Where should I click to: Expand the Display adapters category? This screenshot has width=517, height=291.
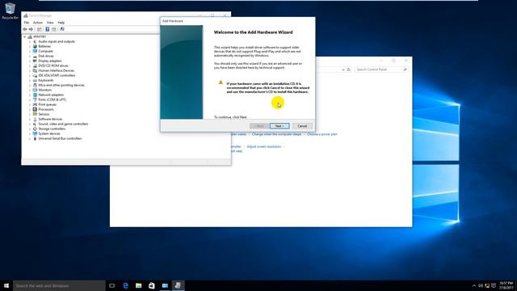(x=30, y=61)
